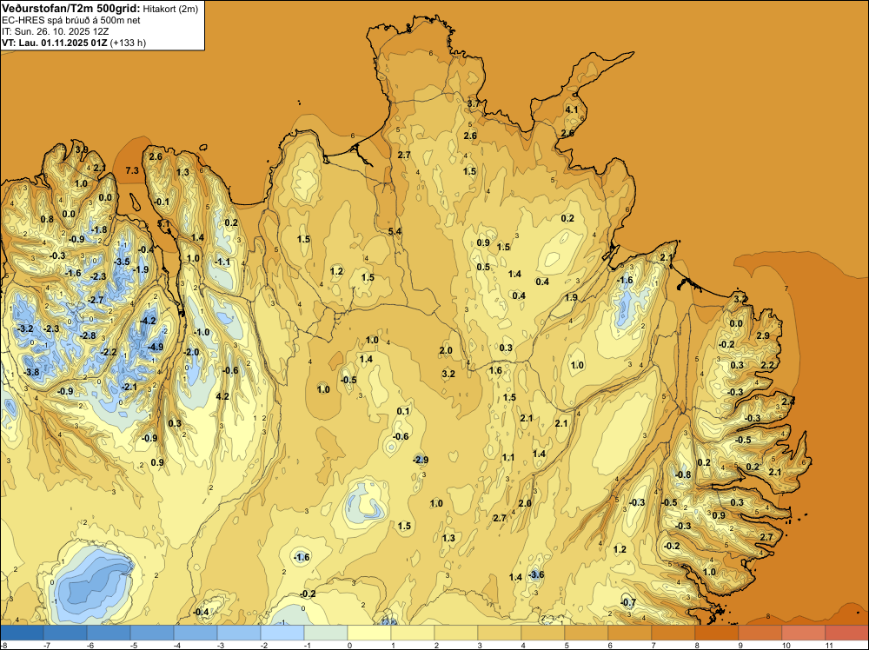
Task: Select the darkest blue legend swatch right of -8
Action: point(22,633)
